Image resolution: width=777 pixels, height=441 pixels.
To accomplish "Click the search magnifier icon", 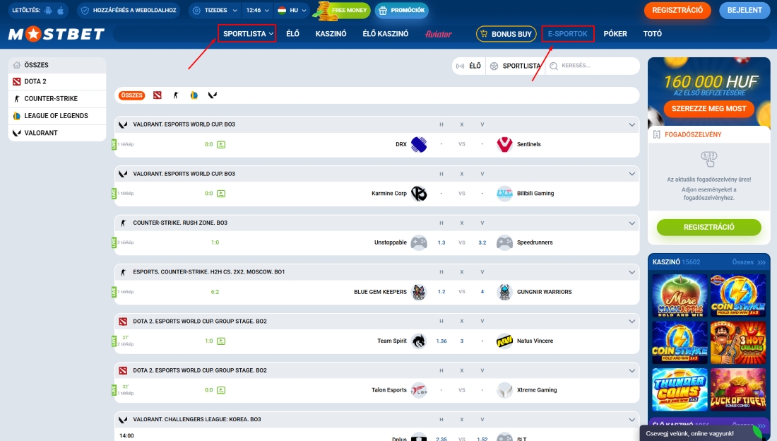I will click(x=554, y=66).
